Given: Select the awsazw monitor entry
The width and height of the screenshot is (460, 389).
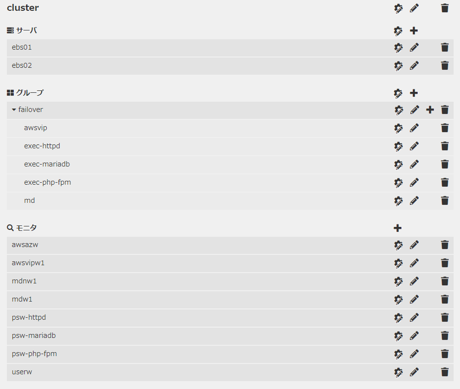Looking at the screenshot, I should 25,245.
